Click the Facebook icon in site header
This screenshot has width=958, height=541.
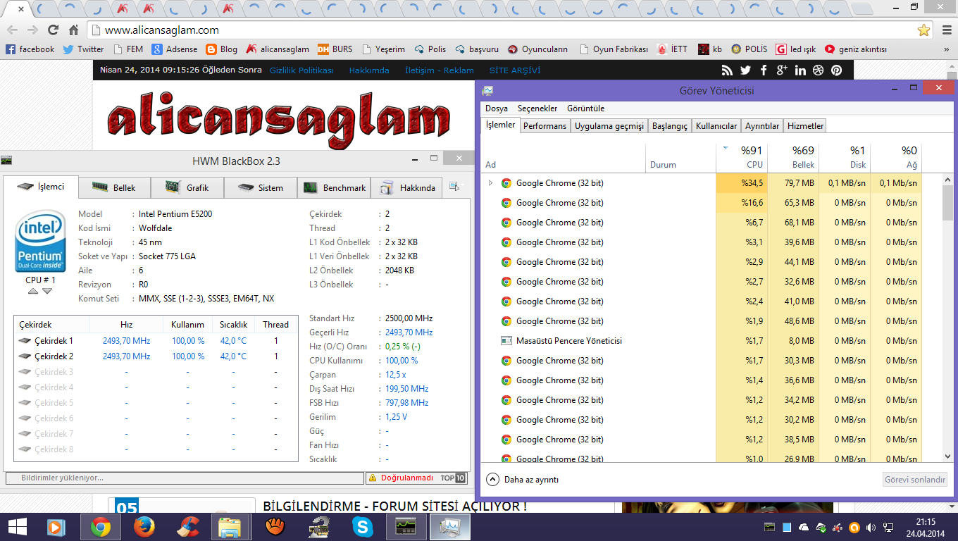tap(764, 70)
